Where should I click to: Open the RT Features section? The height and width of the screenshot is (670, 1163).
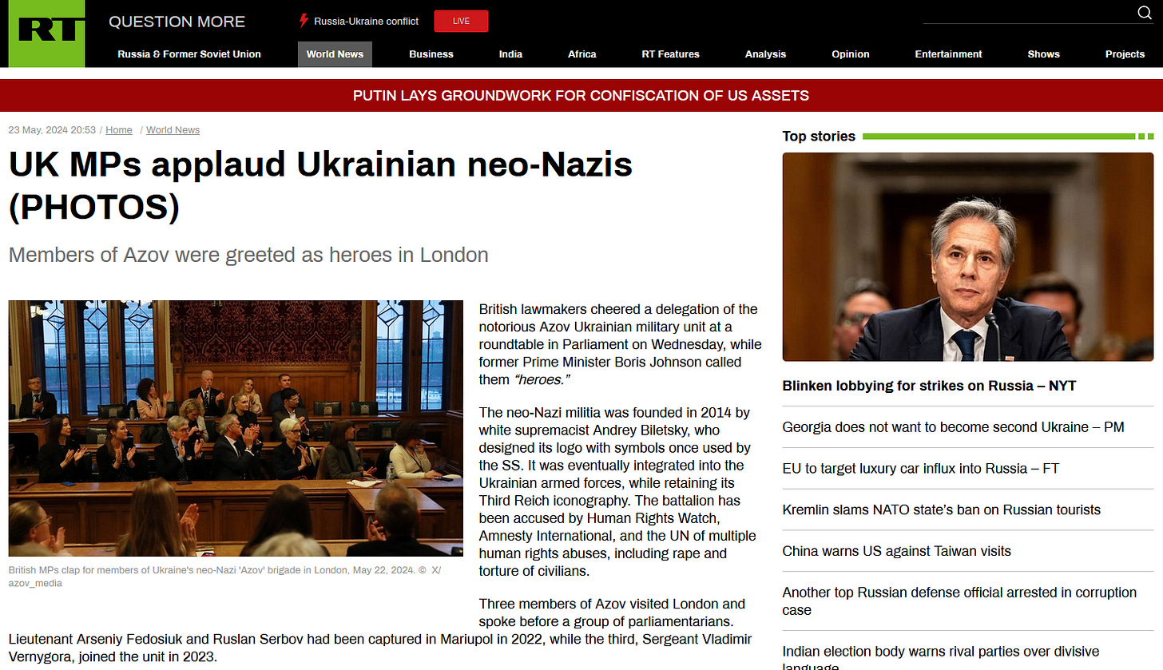670,54
